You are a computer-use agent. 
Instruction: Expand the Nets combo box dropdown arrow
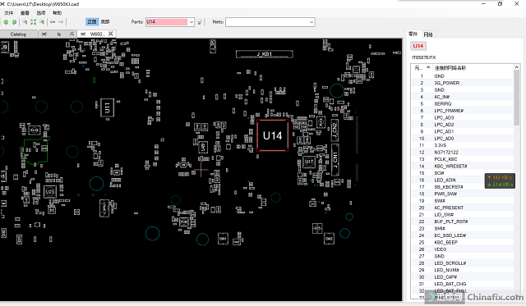click(x=311, y=22)
